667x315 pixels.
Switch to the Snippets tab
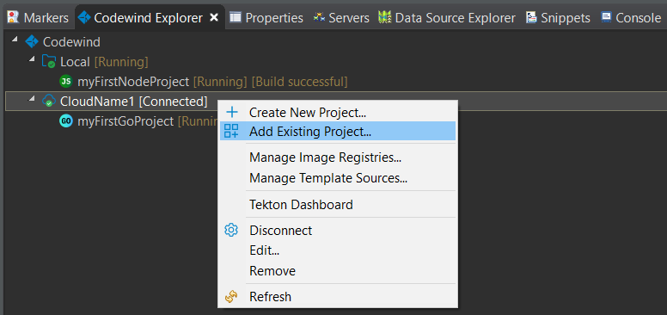click(x=558, y=18)
